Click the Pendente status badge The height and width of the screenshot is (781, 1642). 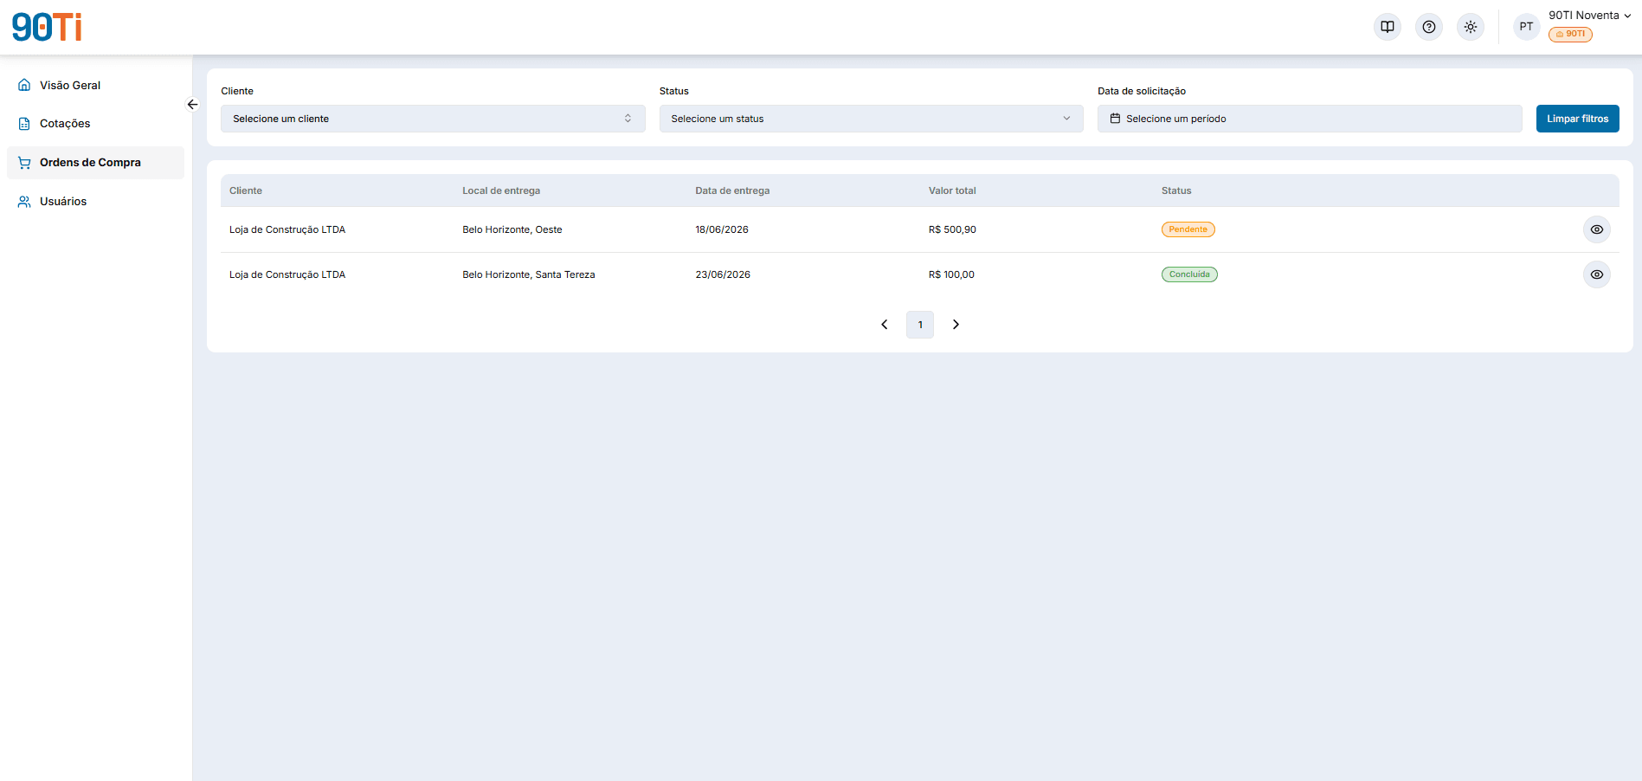point(1188,229)
